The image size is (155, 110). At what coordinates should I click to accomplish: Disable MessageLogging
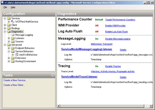118,39
